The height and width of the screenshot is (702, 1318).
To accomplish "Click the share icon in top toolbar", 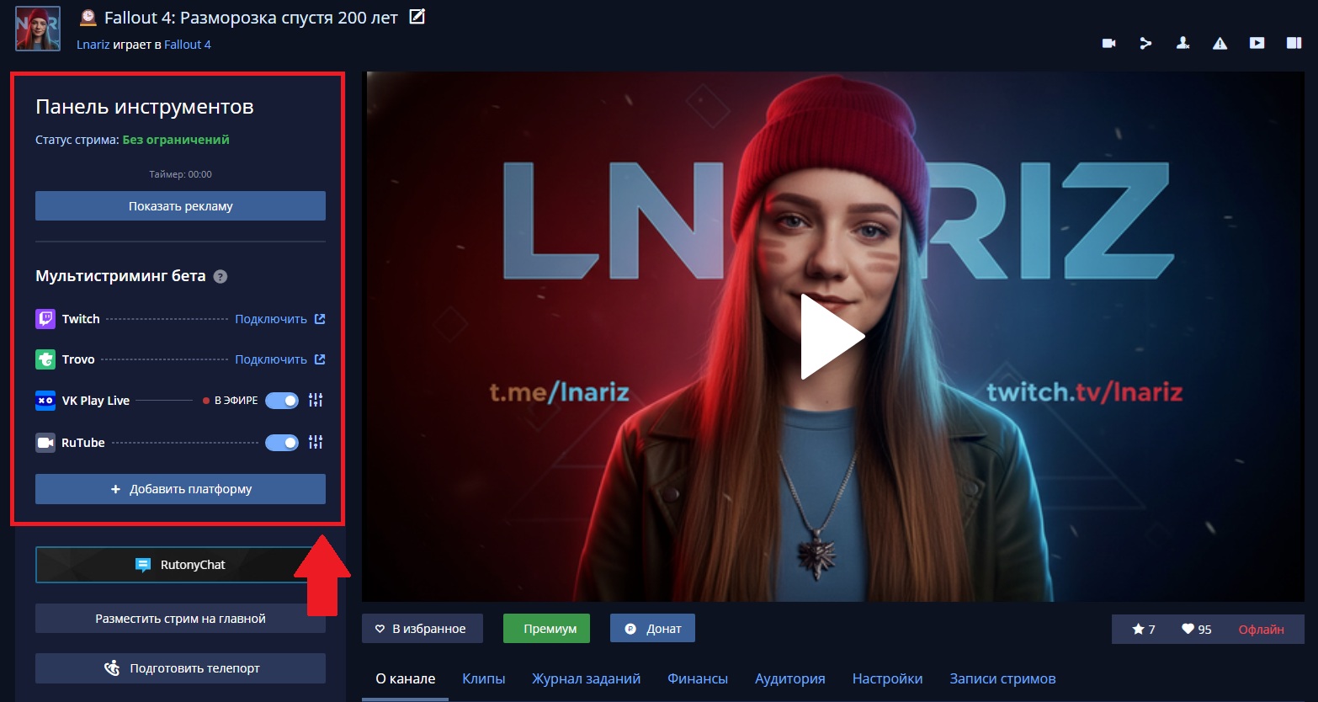I will 1145,43.
